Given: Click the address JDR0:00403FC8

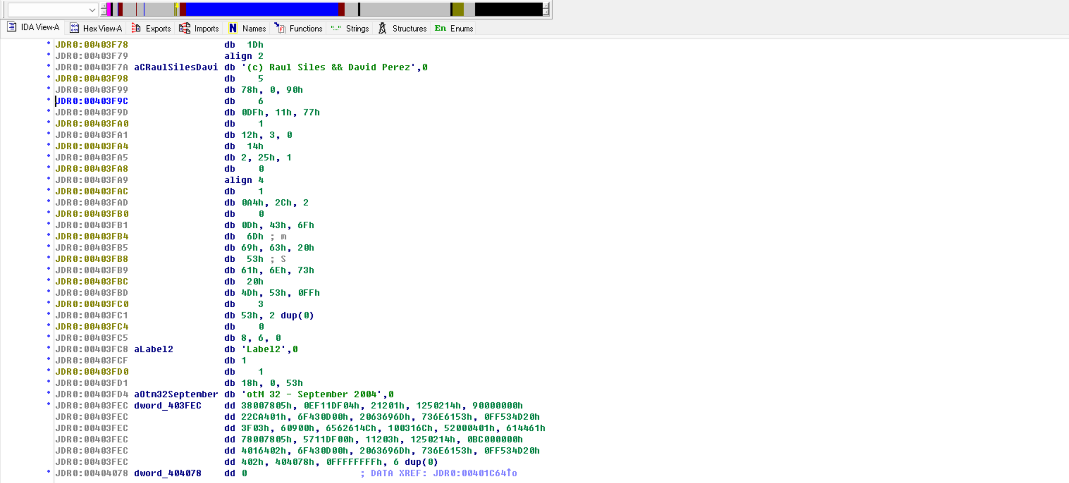Looking at the screenshot, I should (x=92, y=349).
